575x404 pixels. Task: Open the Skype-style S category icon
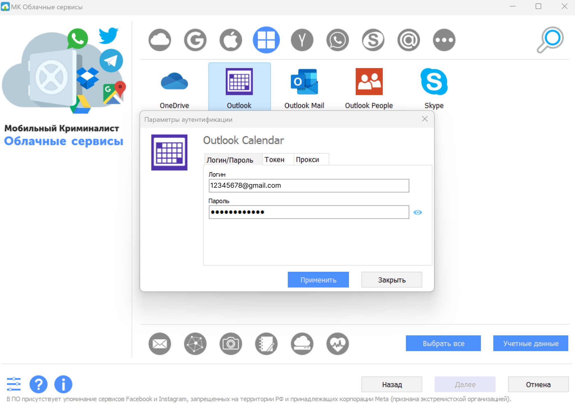373,40
